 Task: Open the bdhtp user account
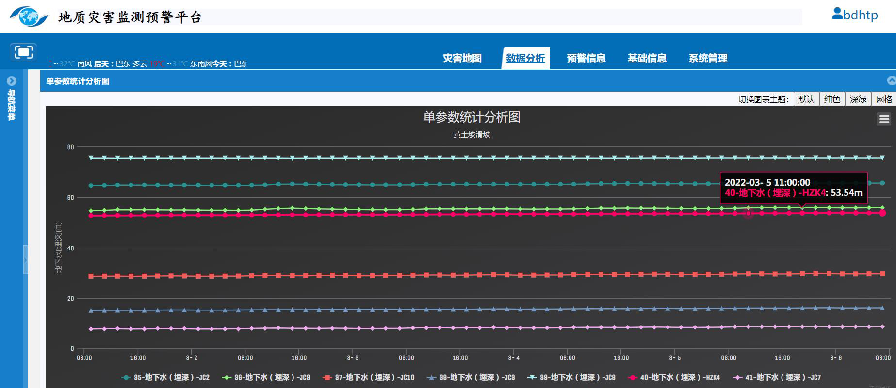pyautogui.click(x=855, y=15)
